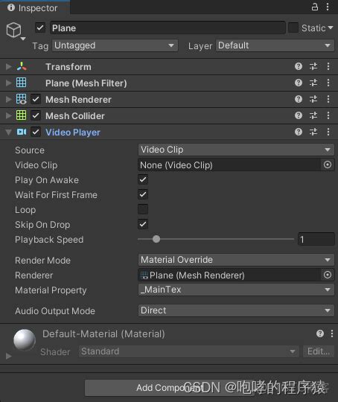The height and width of the screenshot is (402, 338).
Task: Disable the Mesh Collider checkbox
Action: 36,115
